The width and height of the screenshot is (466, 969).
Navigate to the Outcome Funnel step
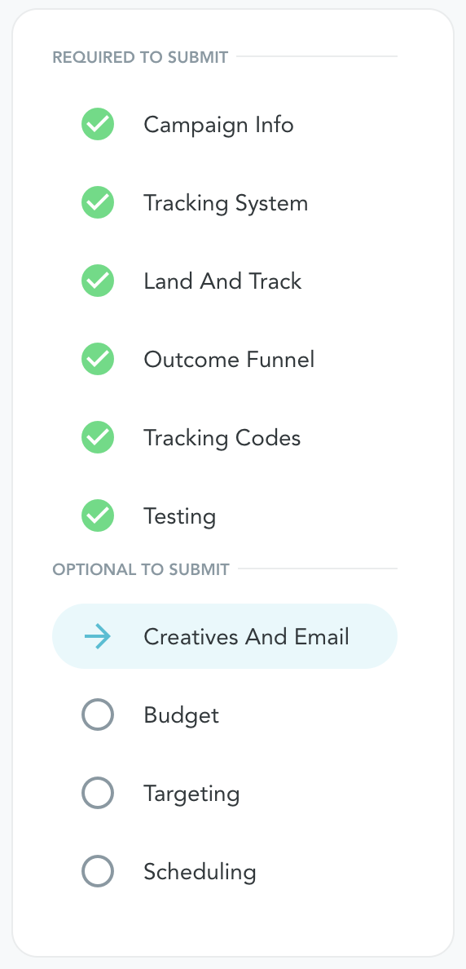point(229,360)
